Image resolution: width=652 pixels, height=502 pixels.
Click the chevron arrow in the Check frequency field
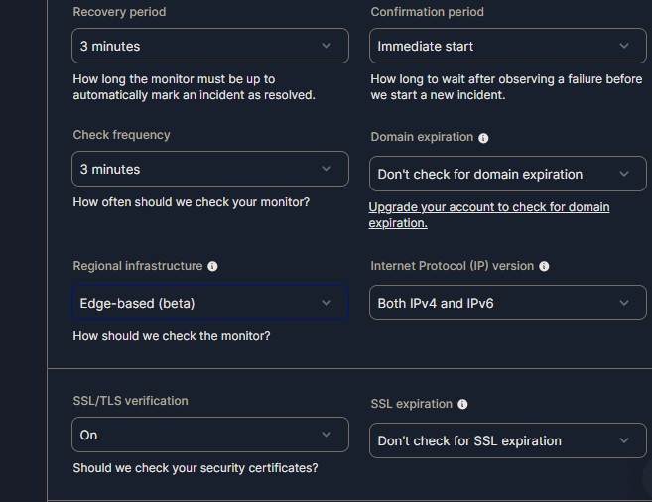point(326,169)
